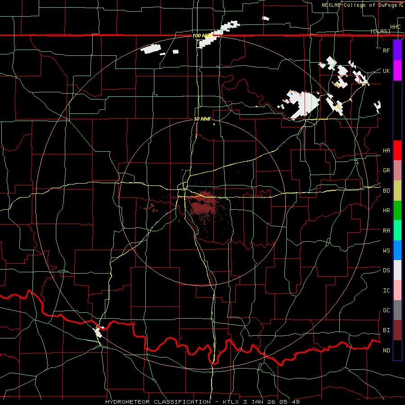Click the IC legend label
Screen dimensions: 405x405
pos(386,291)
